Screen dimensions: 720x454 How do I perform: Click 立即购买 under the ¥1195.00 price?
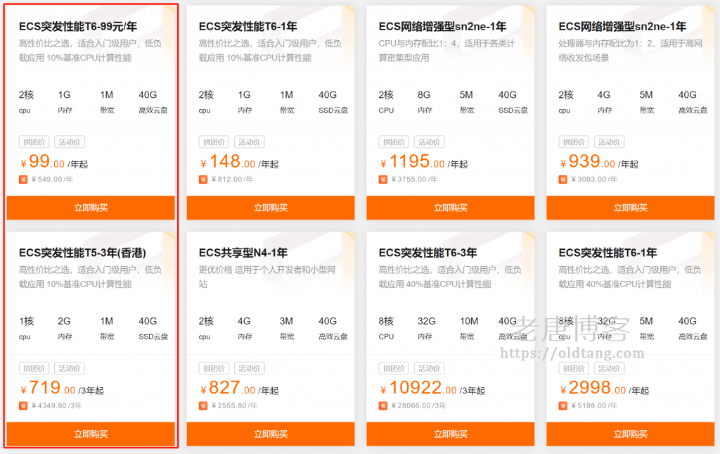tap(451, 208)
